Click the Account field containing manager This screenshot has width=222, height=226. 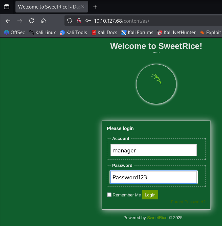point(154,150)
